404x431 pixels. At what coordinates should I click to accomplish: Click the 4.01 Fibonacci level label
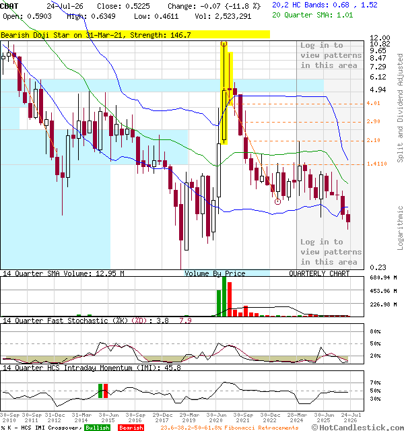click(x=373, y=103)
